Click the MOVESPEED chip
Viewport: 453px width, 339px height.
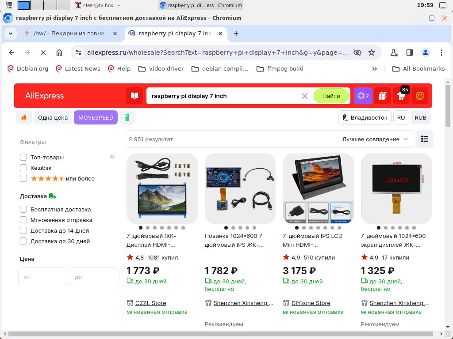pos(96,117)
